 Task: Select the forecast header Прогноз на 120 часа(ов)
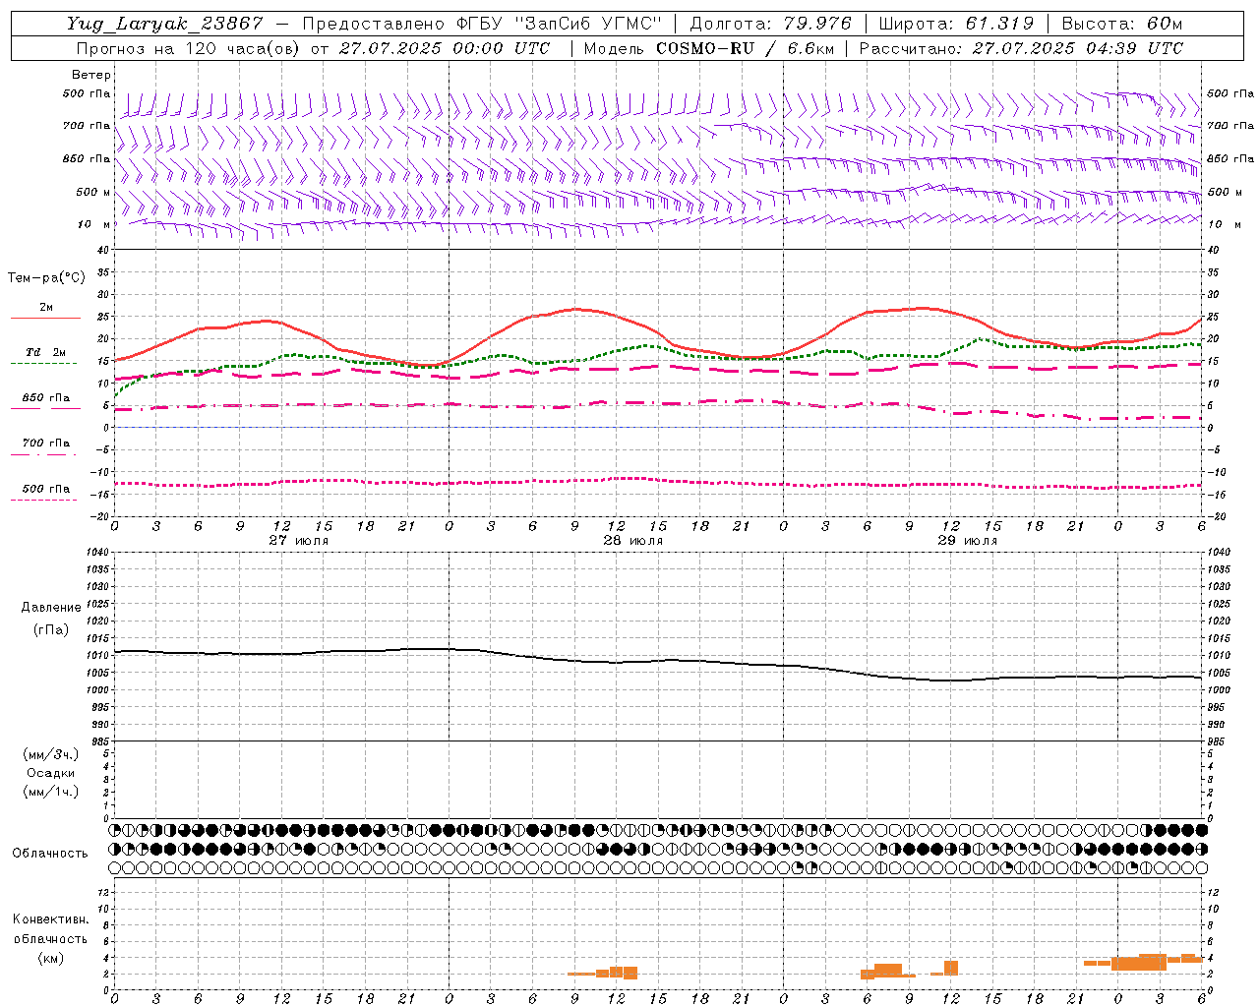[x=190, y=48]
